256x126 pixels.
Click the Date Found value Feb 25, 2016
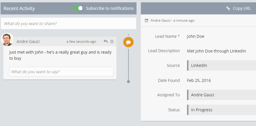click(x=199, y=80)
